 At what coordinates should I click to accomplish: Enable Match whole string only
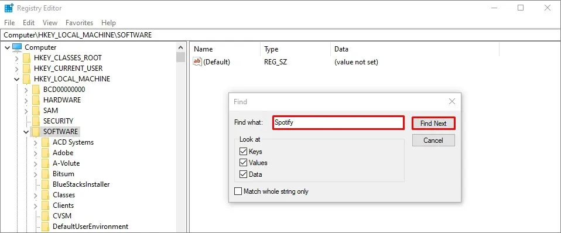point(238,191)
